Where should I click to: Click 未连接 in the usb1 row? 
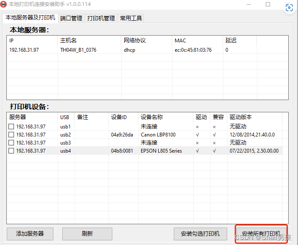[x=149, y=127]
